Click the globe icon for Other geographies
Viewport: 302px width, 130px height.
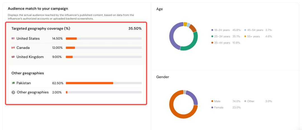13,92
